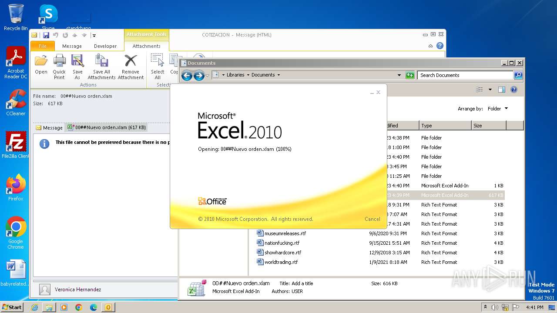Switch to the Message ribbon tab
The image size is (557, 313).
point(72,46)
